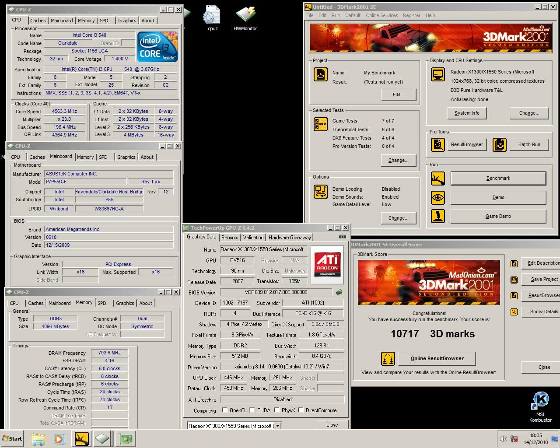The height and width of the screenshot is (448, 560).
Task: Click the Core Speed value 4563.3 MHz
Action: pyautogui.click(x=65, y=112)
